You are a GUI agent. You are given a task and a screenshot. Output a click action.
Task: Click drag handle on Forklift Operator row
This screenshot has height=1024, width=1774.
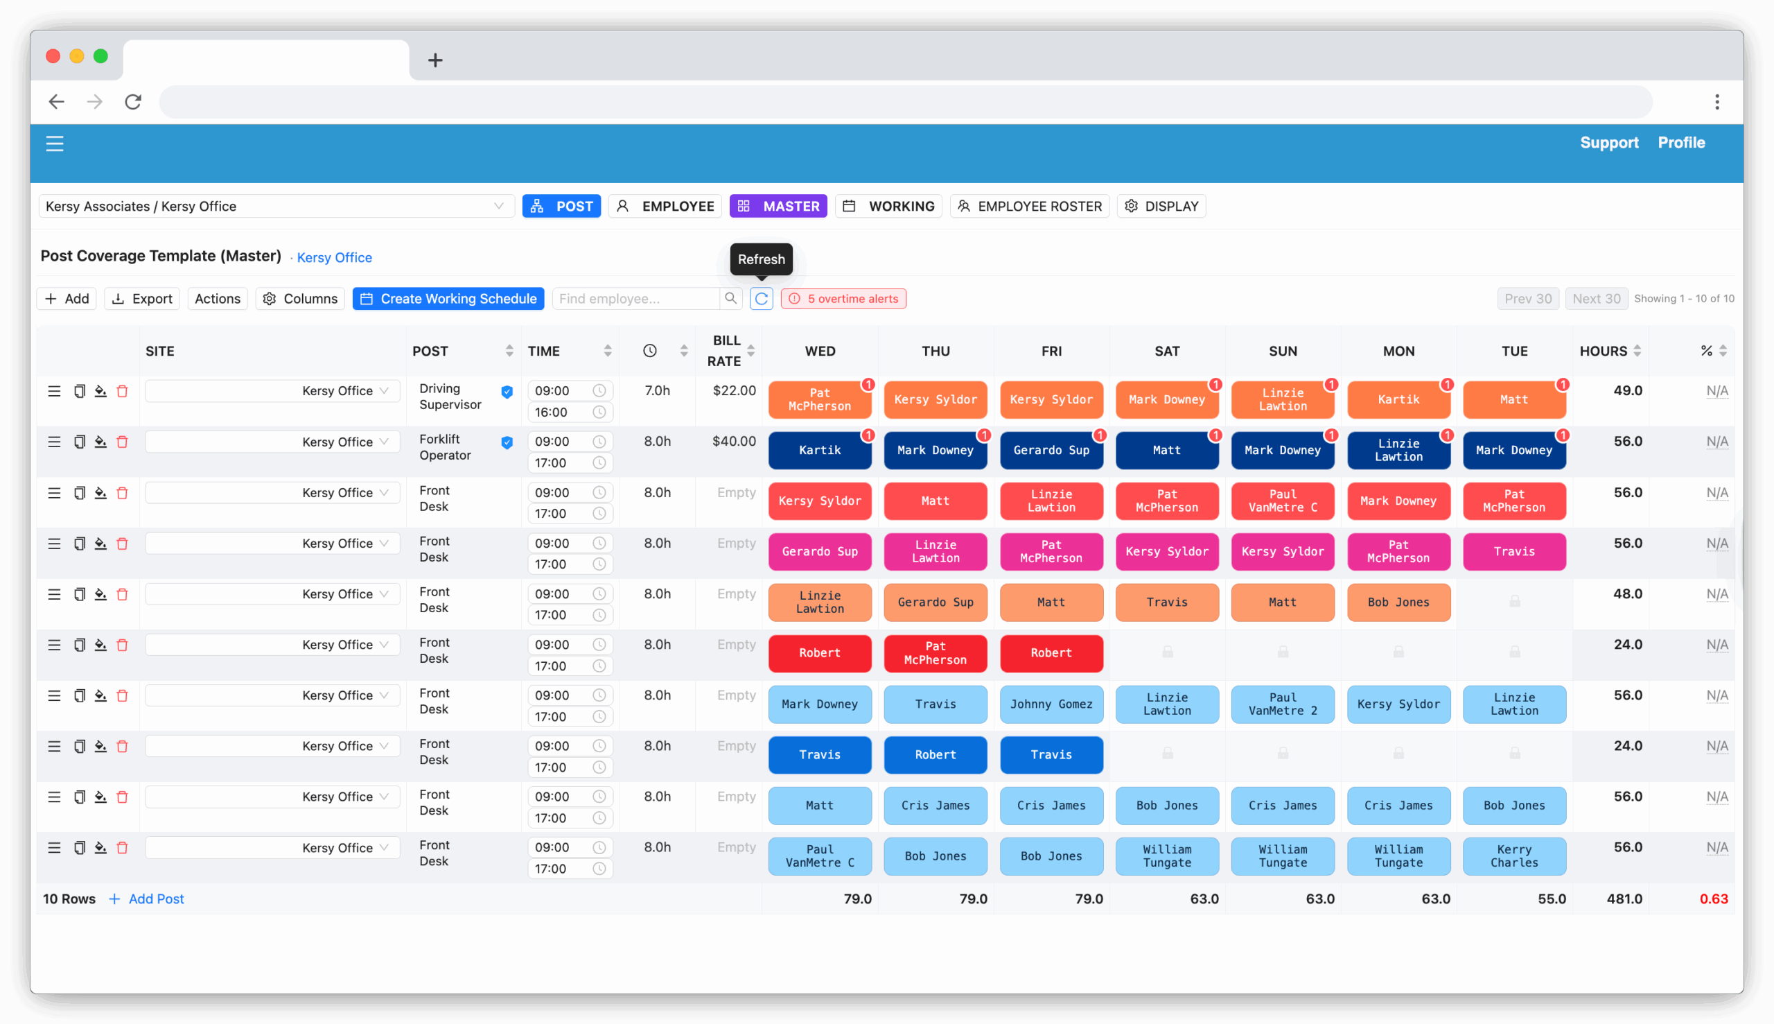click(x=54, y=442)
